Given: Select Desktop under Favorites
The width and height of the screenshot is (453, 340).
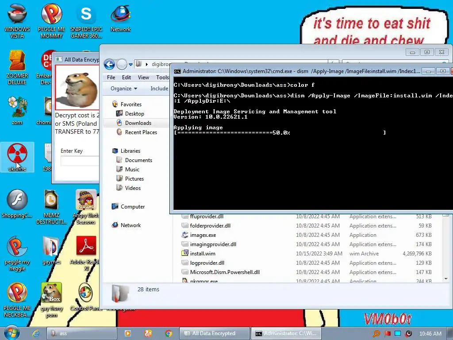Looking at the screenshot, I should pyautogui.click(x=134, y=114).
